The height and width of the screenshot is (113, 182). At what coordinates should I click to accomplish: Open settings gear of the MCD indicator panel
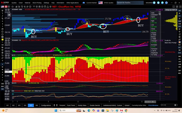pos(6,56)
